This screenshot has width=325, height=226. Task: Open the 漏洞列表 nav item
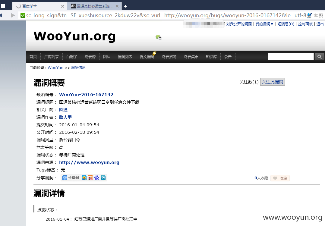[125, 57]
